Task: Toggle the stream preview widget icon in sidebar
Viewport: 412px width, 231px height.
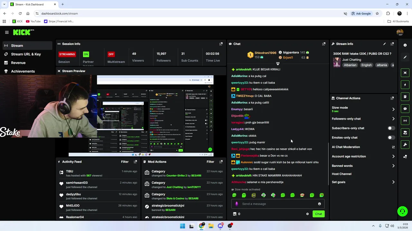Action: [405, 73]
